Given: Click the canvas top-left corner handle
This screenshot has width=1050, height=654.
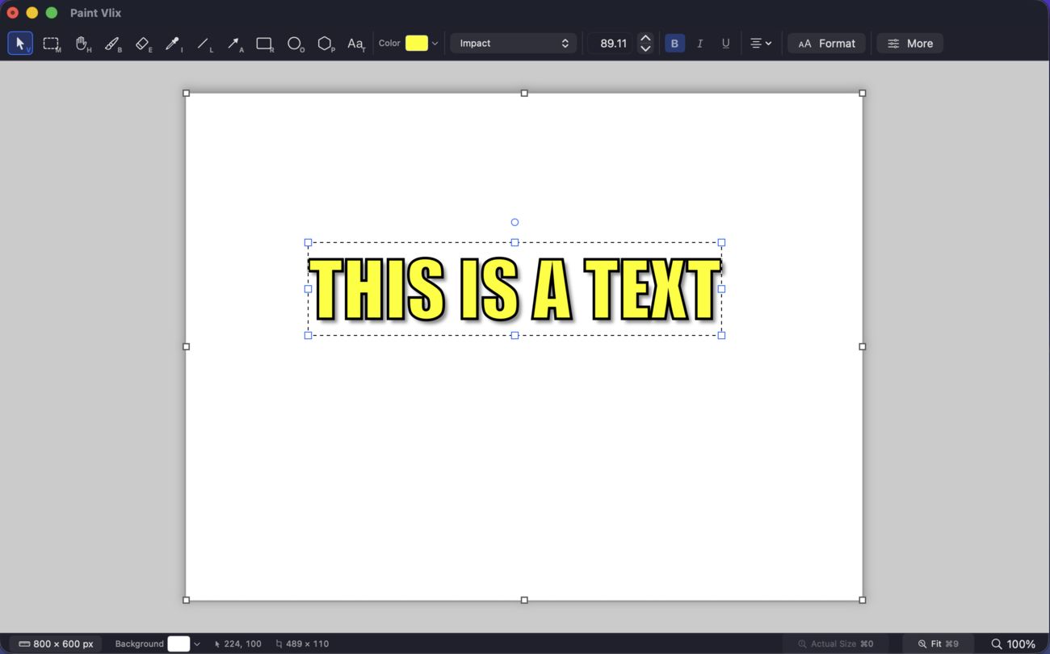Looking at the screenshot, I should (187, 94).
